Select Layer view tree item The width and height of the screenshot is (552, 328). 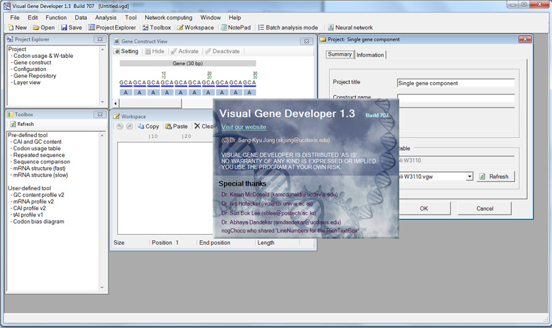click(27, 83)
